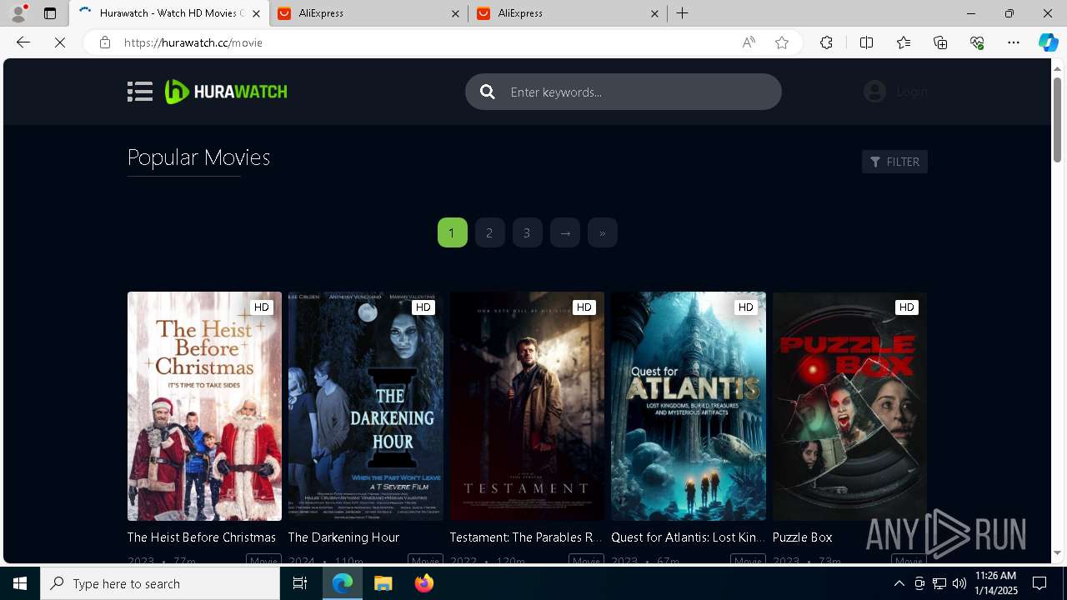
Task: Open network tray icon
Action: pyautogui.click(x=939, y=583)
